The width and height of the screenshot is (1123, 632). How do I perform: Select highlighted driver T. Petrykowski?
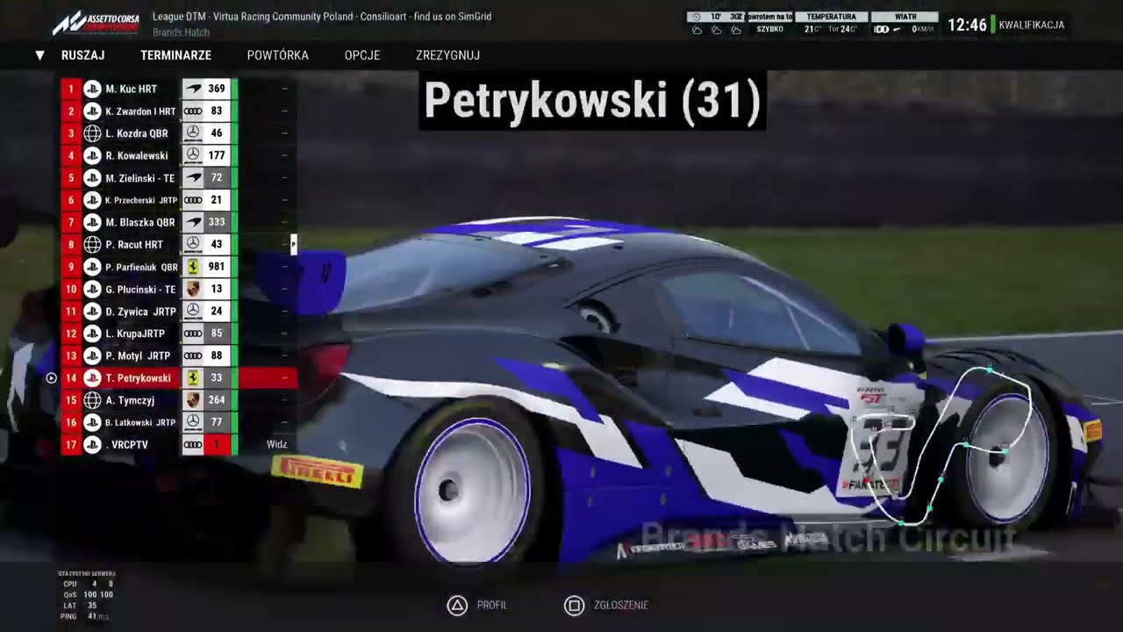[179, 378]
